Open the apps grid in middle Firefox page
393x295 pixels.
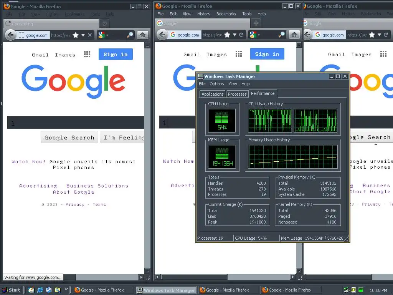pyautogui.click(x=239, y=54)
